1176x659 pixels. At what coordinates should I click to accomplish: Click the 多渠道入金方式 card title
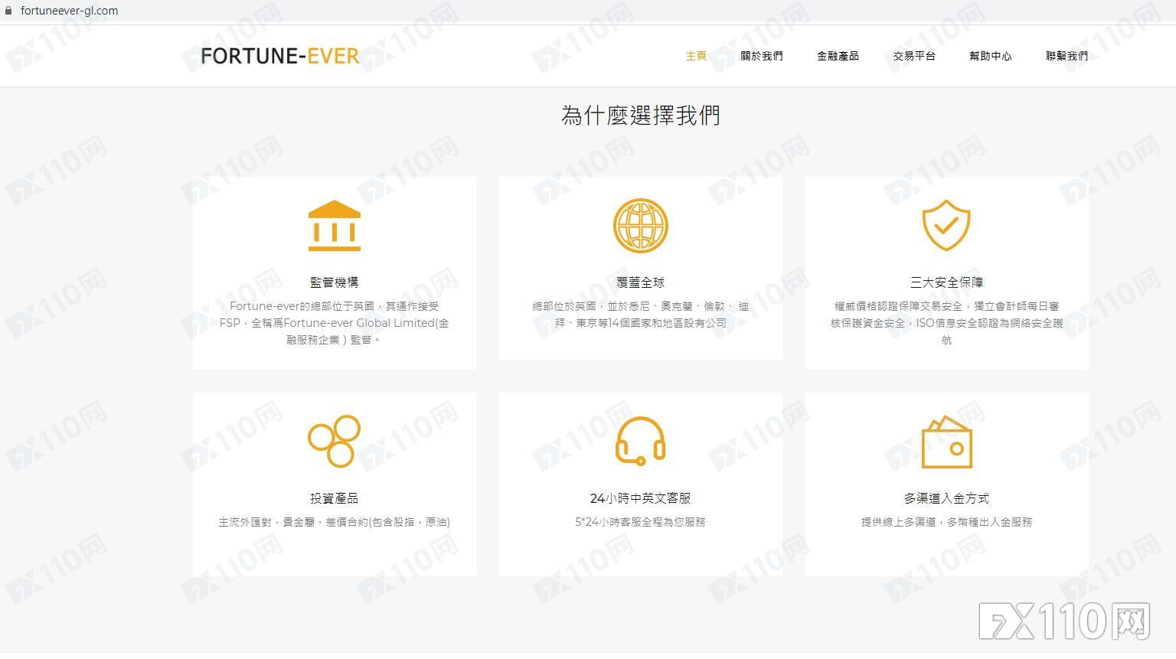(x=947, y=498)
